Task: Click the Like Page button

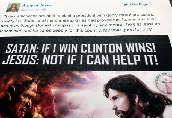Action: [136, 4]
